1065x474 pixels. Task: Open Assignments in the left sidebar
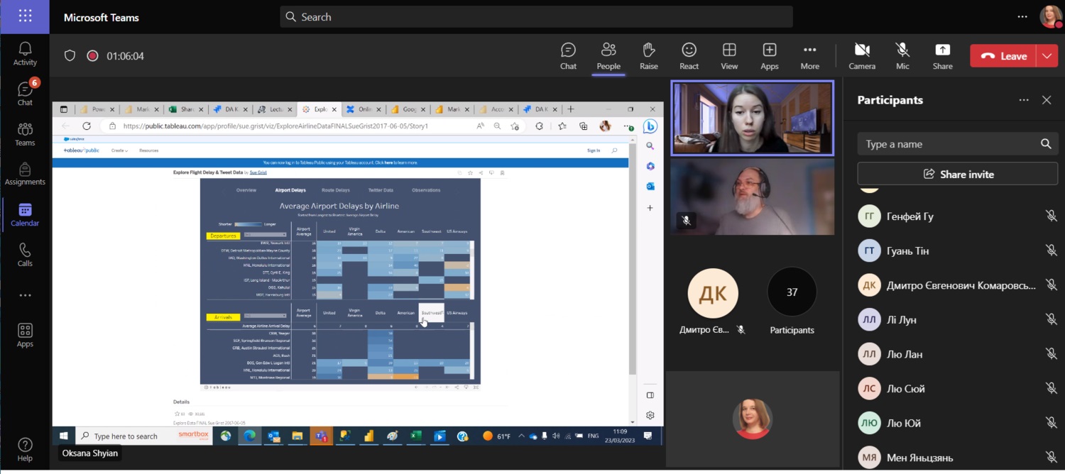[x=25, y=174]
